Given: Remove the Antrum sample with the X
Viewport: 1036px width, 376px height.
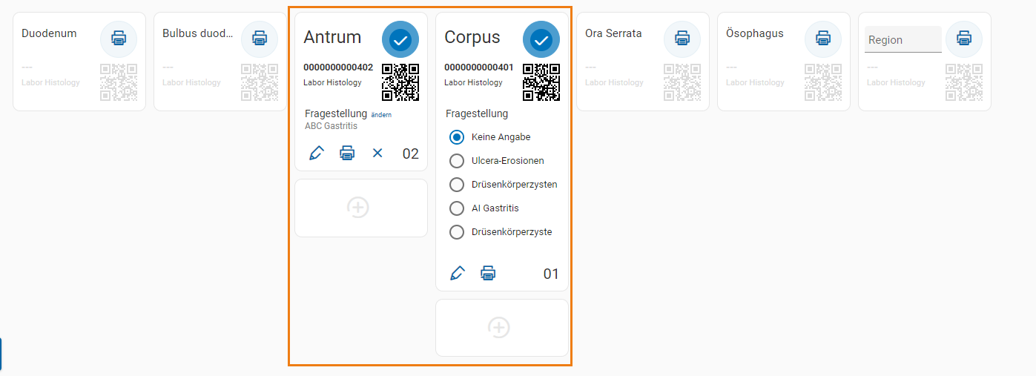Looking at the screenshot, I should 377,154.
